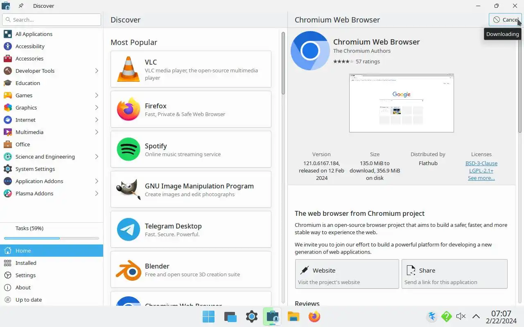Open System Settings from the taskbar
524x327 pixels.
click(x=252, y=316)
